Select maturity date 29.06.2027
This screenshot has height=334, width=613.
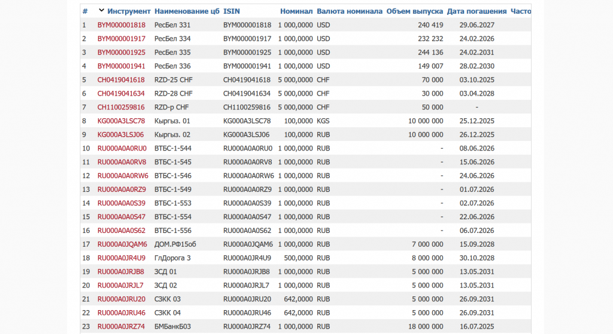click(x=477, y=25)
